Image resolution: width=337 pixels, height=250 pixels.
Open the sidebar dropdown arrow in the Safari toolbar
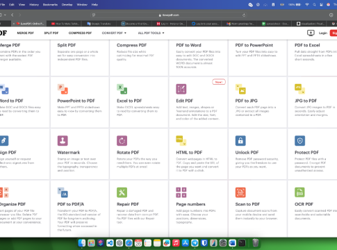[x=5, y=15]
